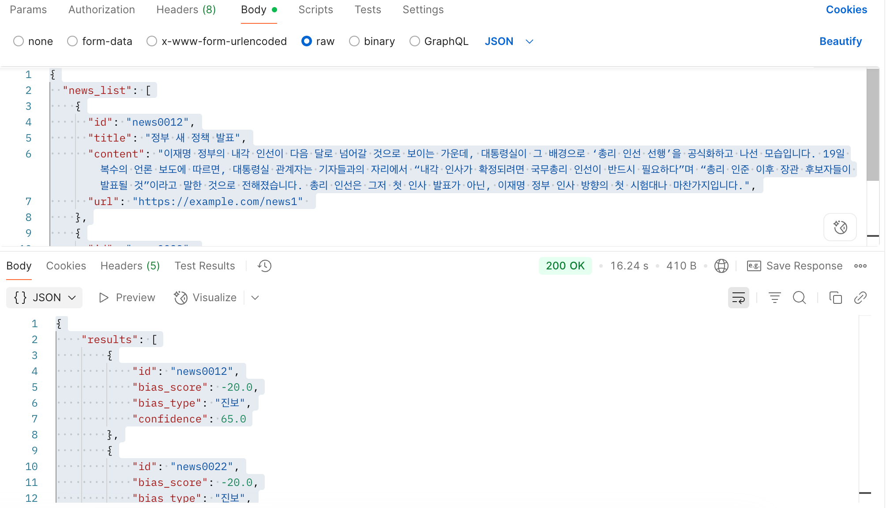Choose the binary body radio button
This screenshot has height=508, width=894.
[354, 41]
